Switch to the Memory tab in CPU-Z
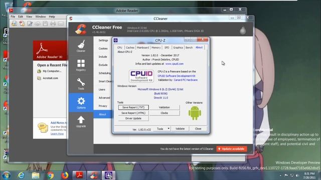Viewport: 321px width, 180px height. pyautogui.click(x=156, y=47)
